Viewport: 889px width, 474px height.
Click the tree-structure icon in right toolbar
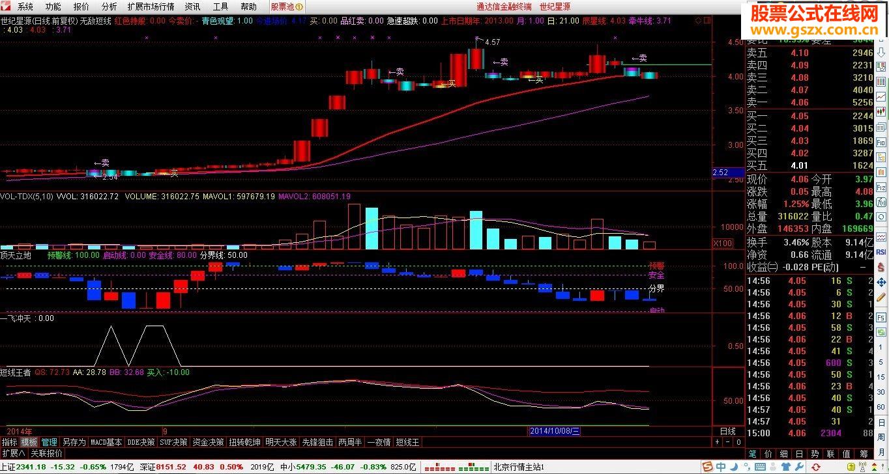pyautogui.click(x=881, y=156)
